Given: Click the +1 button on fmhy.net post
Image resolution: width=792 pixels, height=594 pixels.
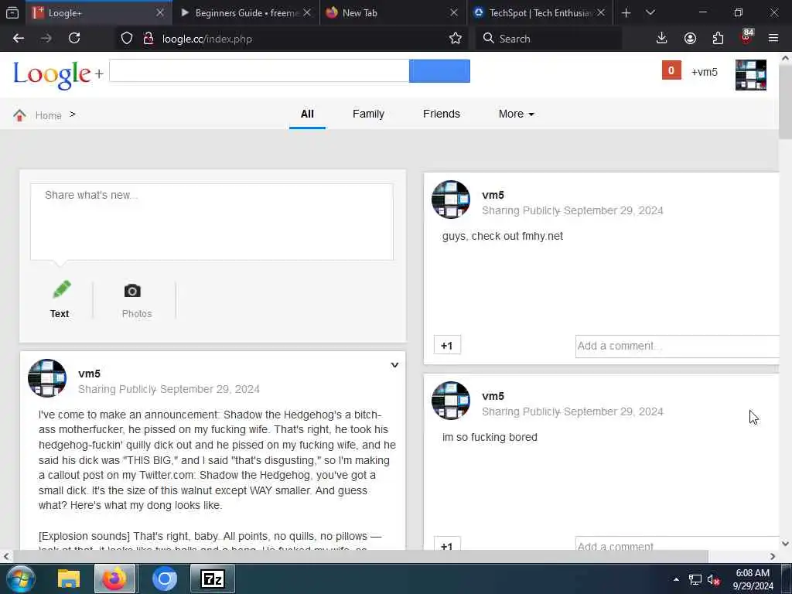Looking at the screenshot, I should [x=447, y=346].
